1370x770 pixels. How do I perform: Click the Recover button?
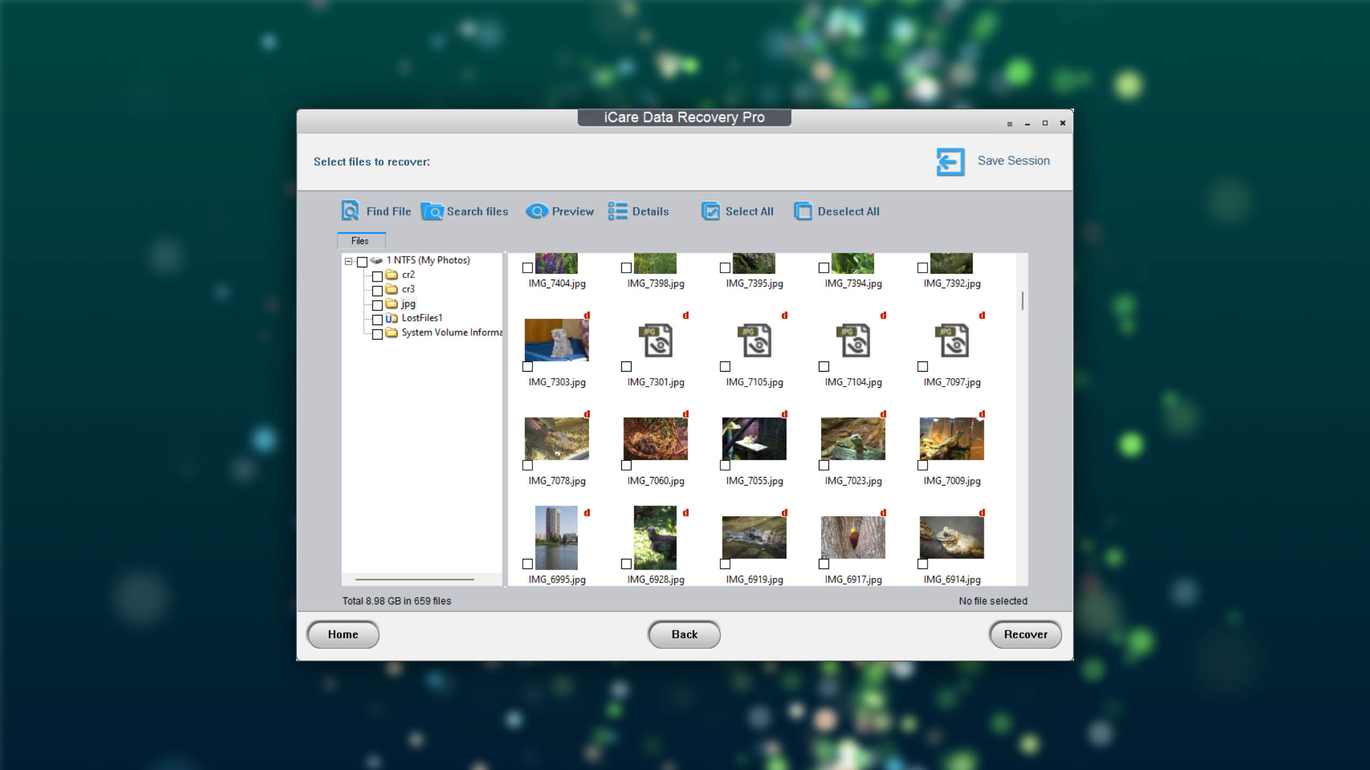[1025, 634]
